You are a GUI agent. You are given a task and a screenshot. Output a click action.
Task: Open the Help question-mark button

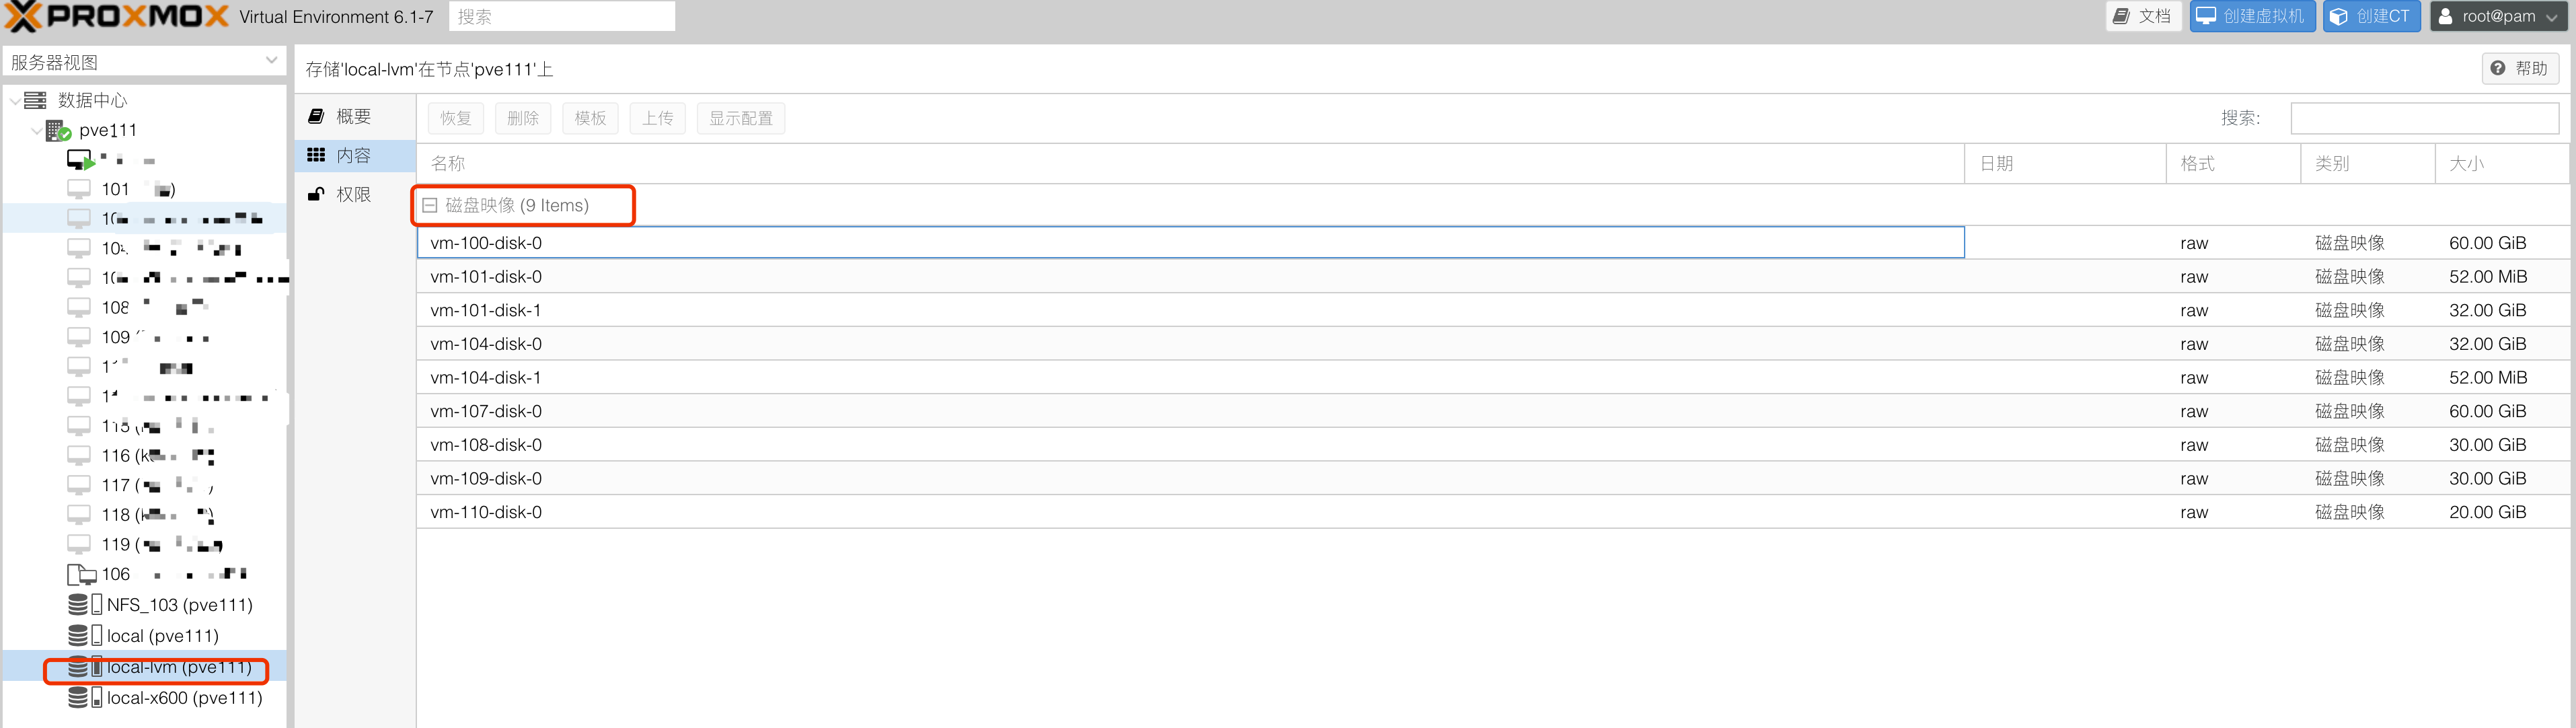click(2520, 68)
